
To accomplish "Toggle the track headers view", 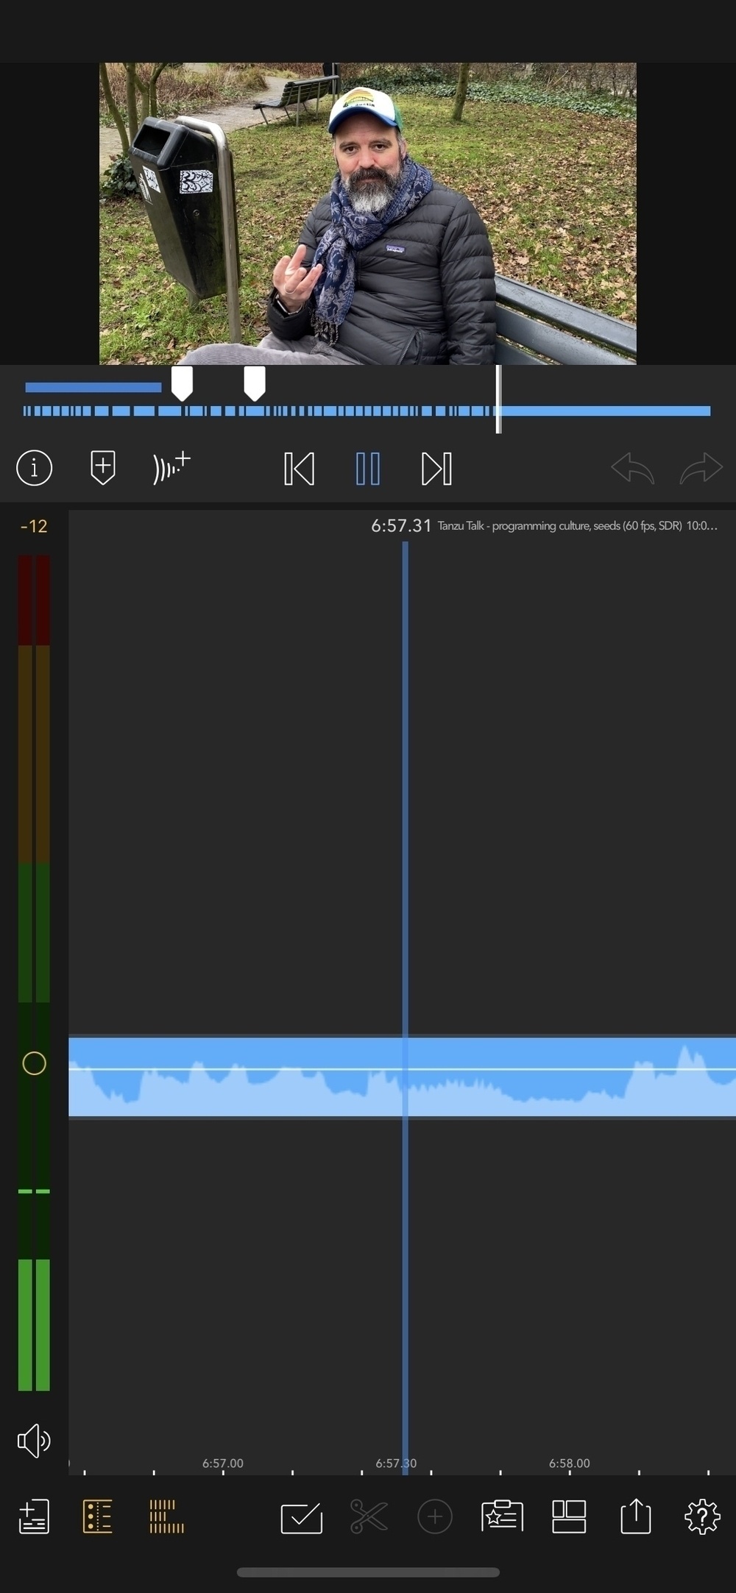I will click(x=98, y=1516).
